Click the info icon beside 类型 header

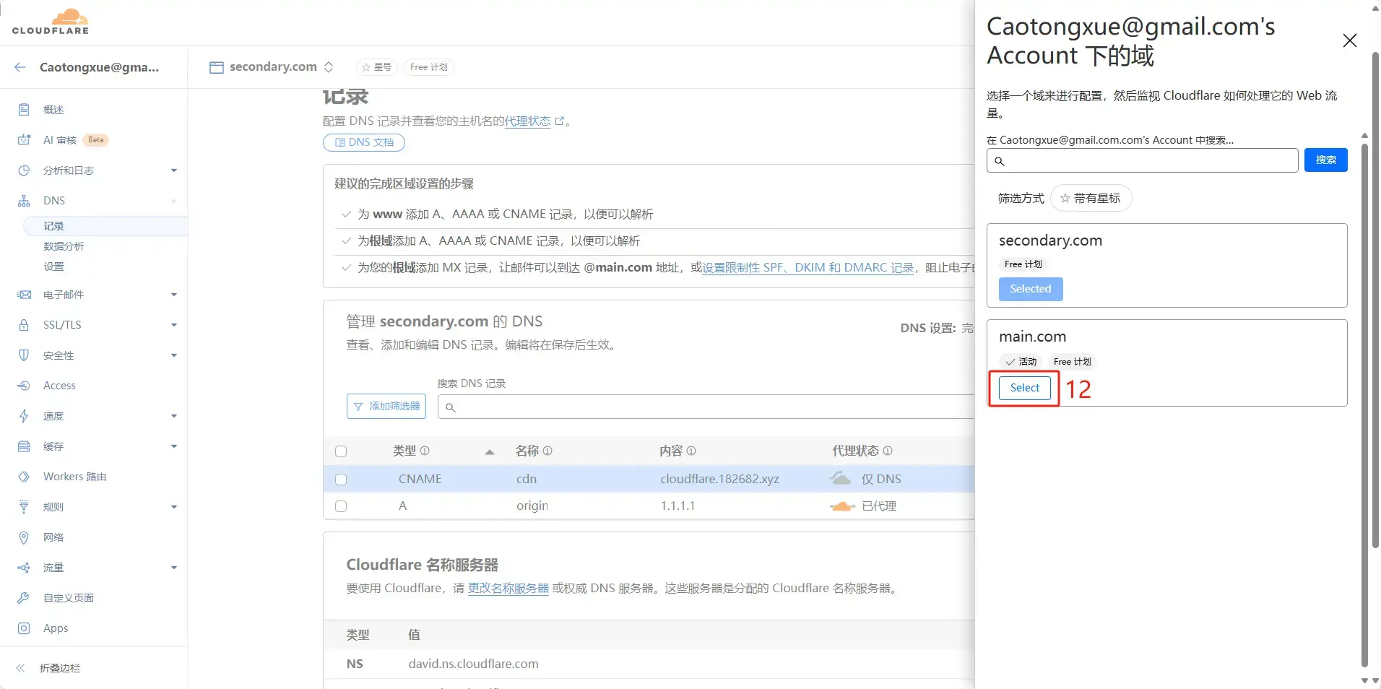click(x=425, y=451)
